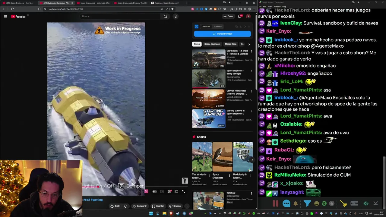Open more actions ellipsis below video
The width and height of the screenshot is (386, 217).
pos(187,206)
